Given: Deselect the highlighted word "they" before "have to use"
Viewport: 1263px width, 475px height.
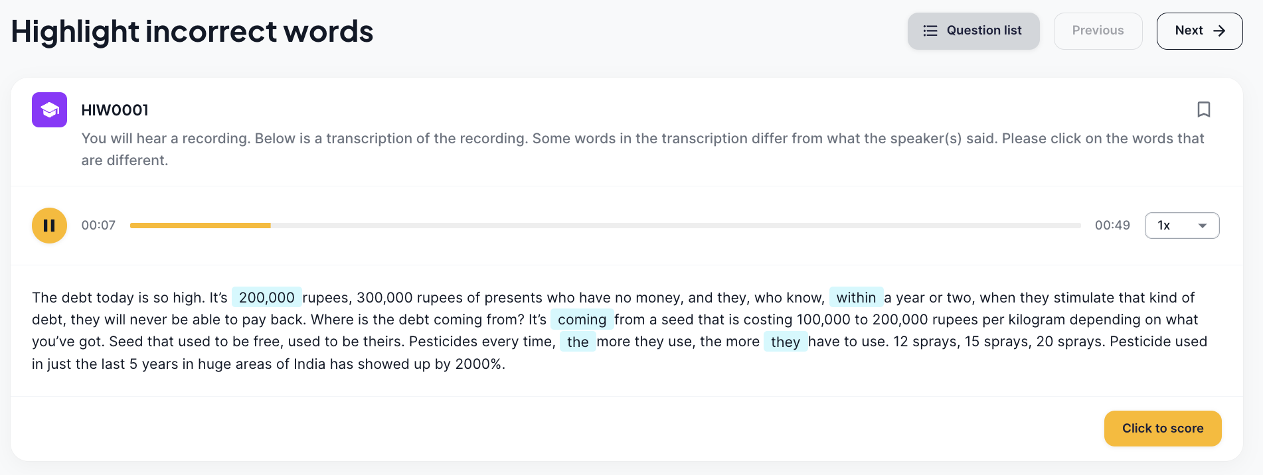Looking at the screenshot, I should coord(786,342).
